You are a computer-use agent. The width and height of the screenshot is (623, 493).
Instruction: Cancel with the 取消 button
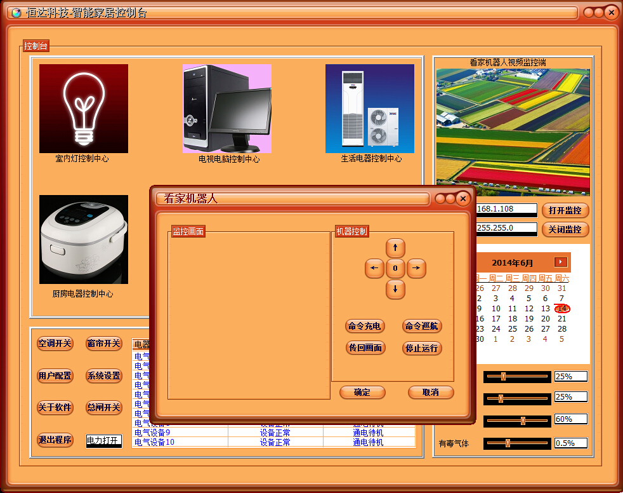[431, 393]
